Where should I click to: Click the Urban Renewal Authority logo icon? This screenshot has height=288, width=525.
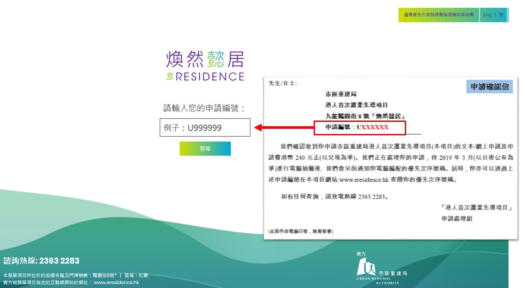pos(366,269)
